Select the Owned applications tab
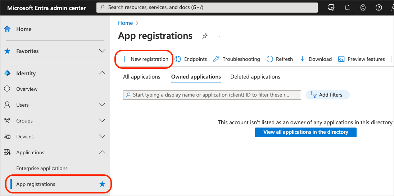The image size is (394, 196). (x=196, y=77)
